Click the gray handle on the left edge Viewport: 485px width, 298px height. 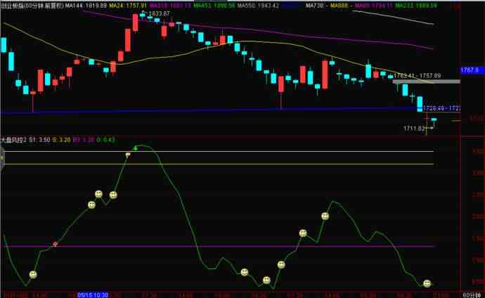pos(2,158)
